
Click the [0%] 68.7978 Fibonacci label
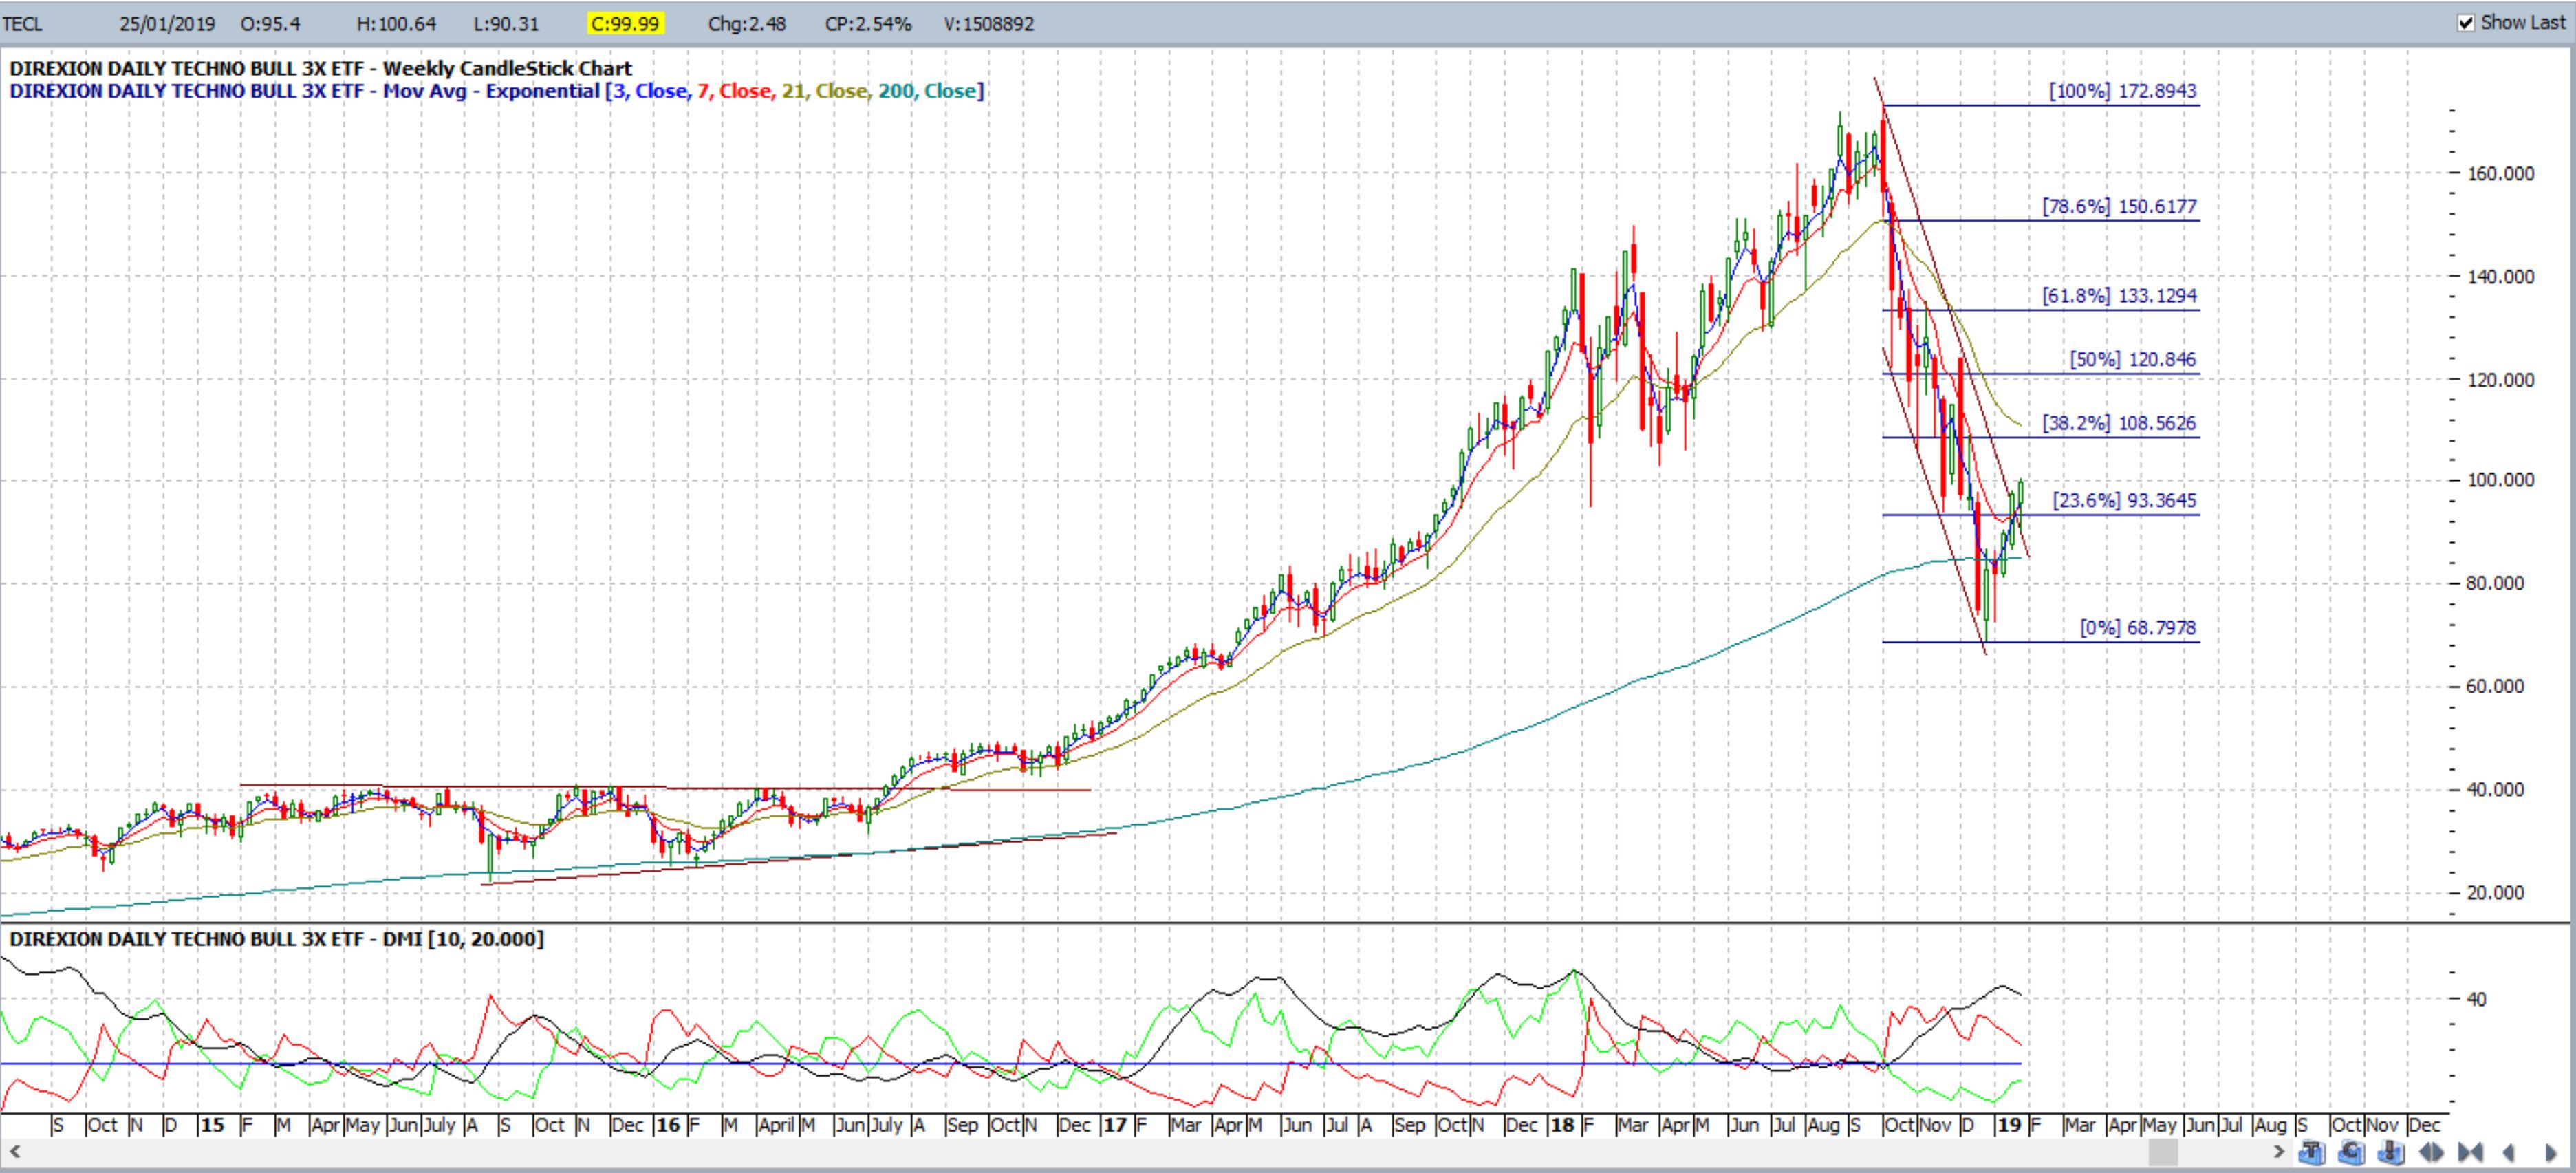tap(2138, 628)
